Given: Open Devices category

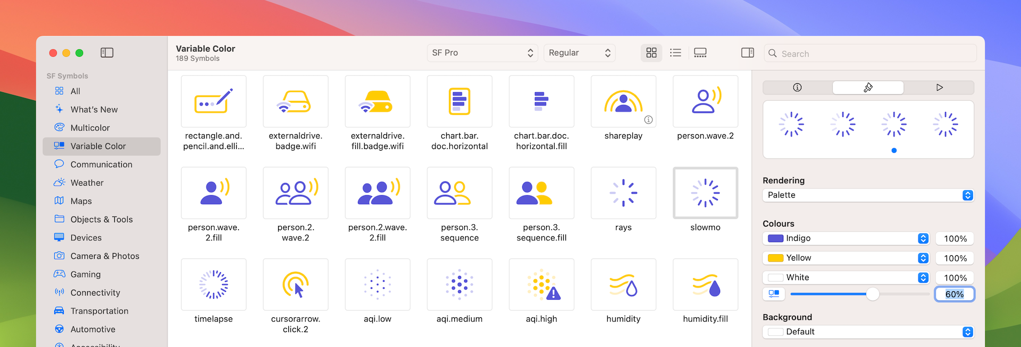Looking at the screenshot, I should pyautogui.click(x=102, y=238).
